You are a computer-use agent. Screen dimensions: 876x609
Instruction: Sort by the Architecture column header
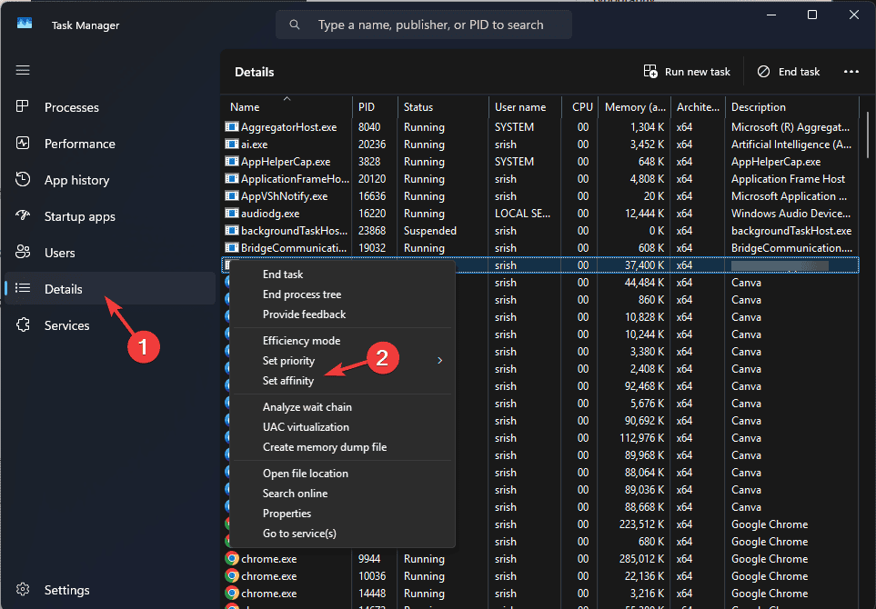tap(698, 106)
